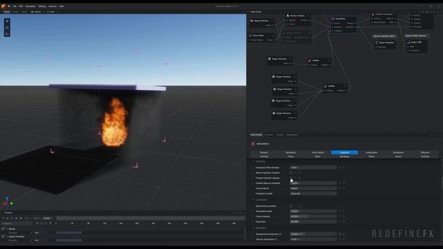The image size is (443, 249).
Task: Switch to the Diffusion tab
Action: pos(425,152)
